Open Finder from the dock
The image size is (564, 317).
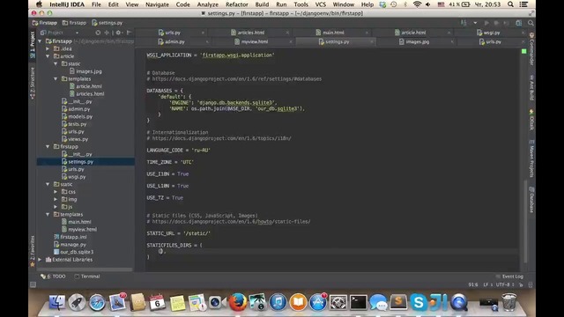click(56, 302)
